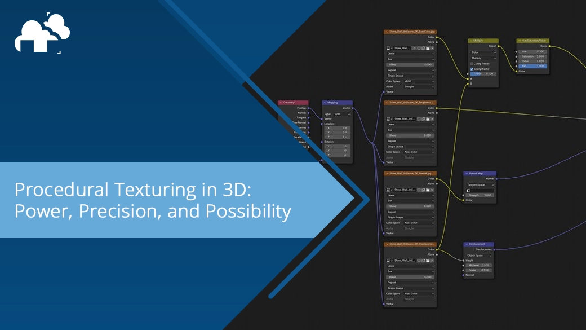This screenshot has width=586, height=330.
Task: Open the Color data type dropdown in Multiply node
Action: pyautogui.click(x=483, y=52)
